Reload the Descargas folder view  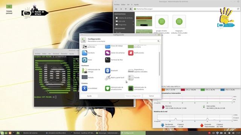coord(238,9)
